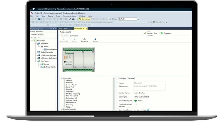
Task: Click the blue Save icon in toolbar
Action: (39, 19)
